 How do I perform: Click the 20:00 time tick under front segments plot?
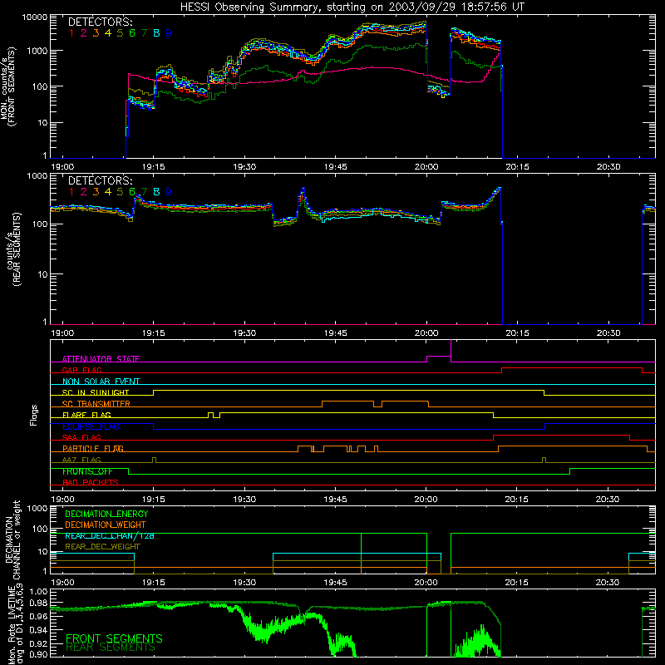coord(426,167)
